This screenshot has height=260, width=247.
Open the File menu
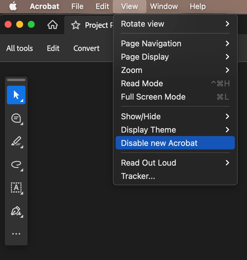77,6
